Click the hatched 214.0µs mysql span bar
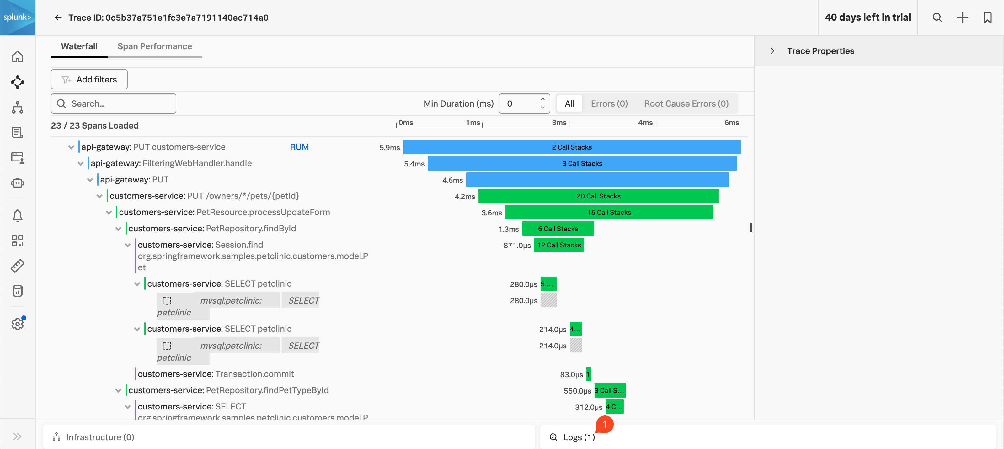This screenshot has height=449, width=1004. tap(575, 346)
